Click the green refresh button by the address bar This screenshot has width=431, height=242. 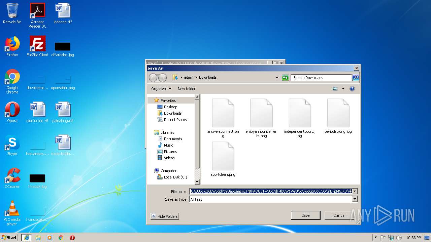(285, 78)
